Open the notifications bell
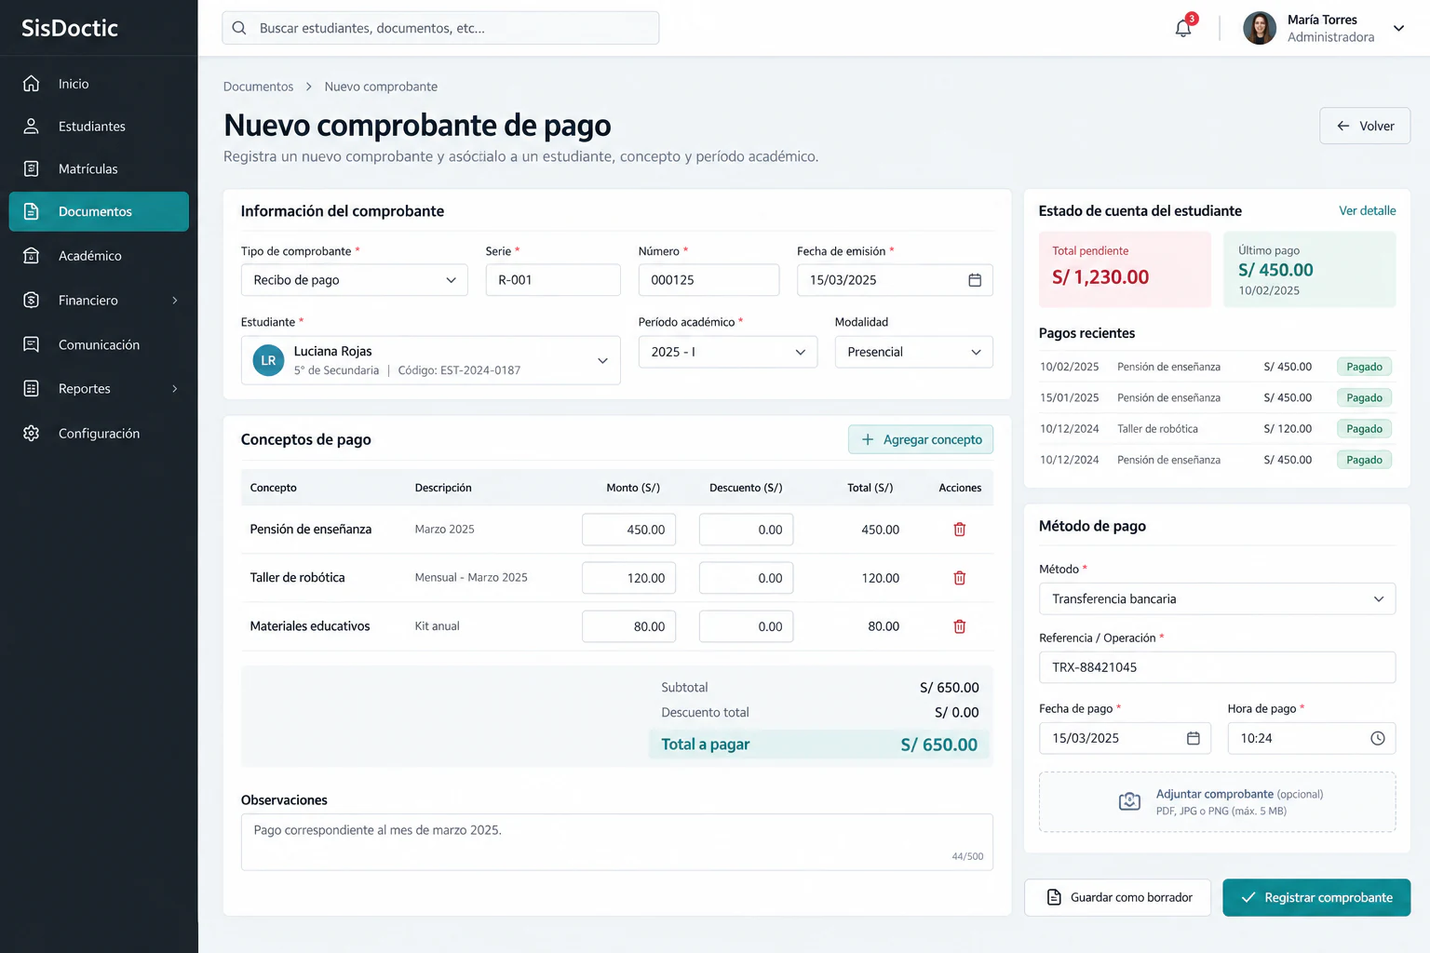 tap(1183, 28)
